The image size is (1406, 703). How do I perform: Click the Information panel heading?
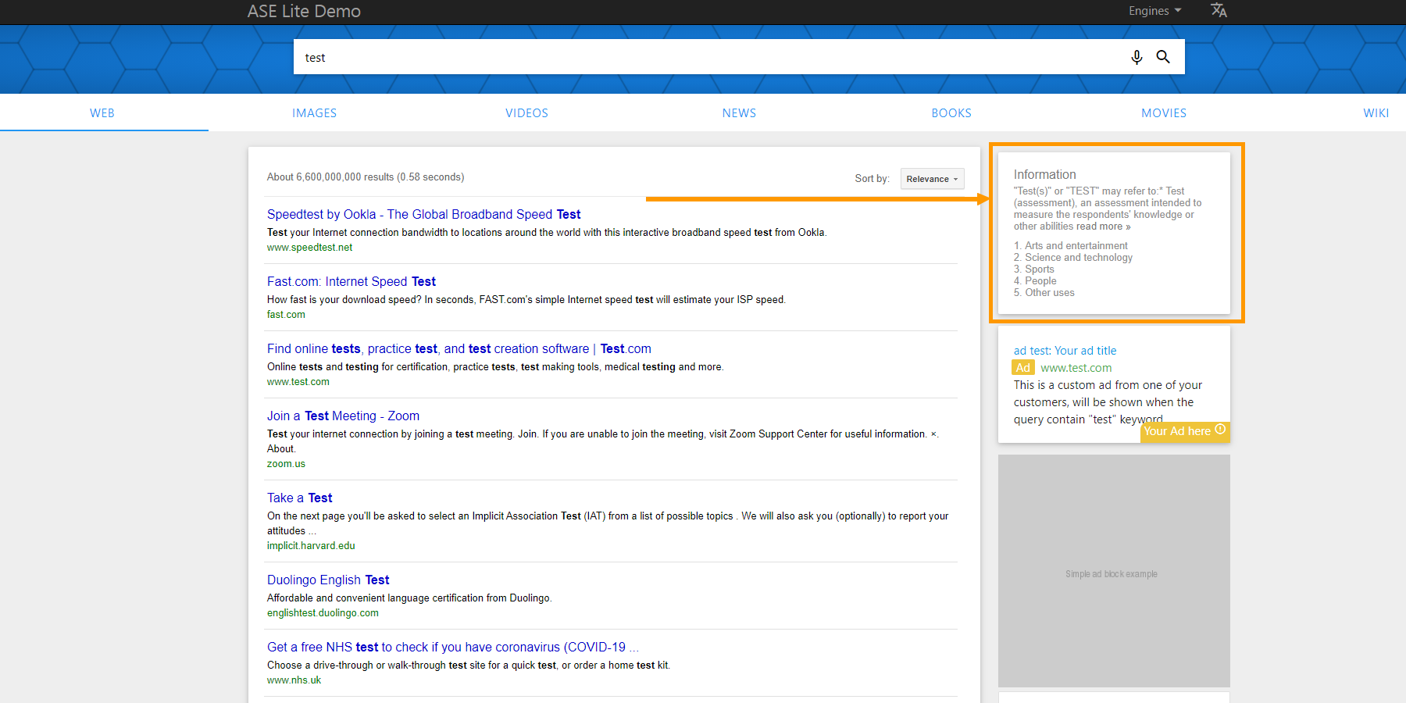[1045, 175]
